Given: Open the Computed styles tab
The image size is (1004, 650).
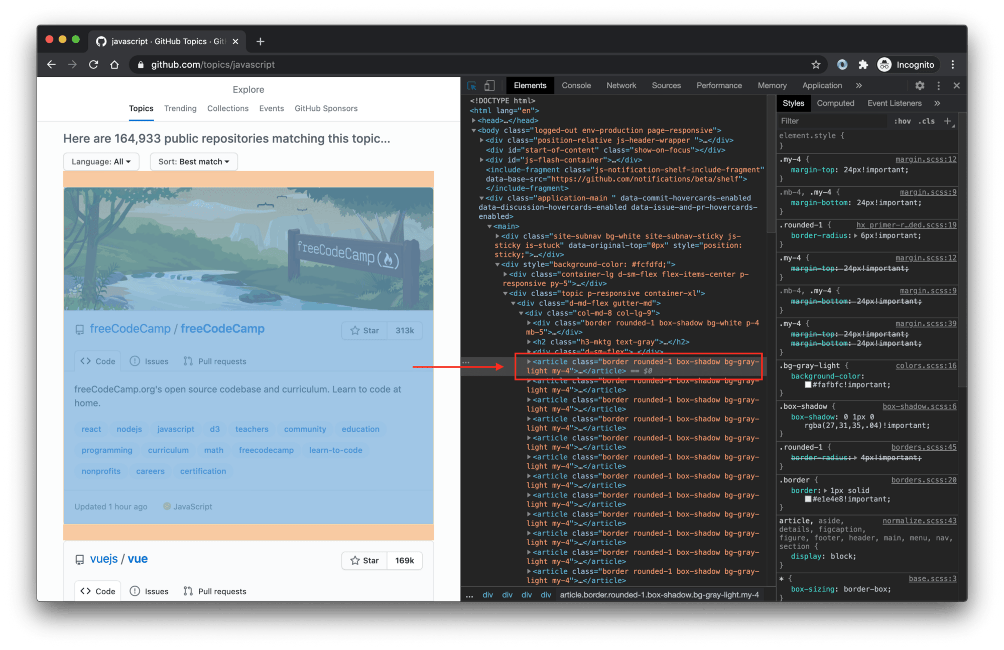Looking at the screenshot, I should pyautogui.click(x=835, y=103).
